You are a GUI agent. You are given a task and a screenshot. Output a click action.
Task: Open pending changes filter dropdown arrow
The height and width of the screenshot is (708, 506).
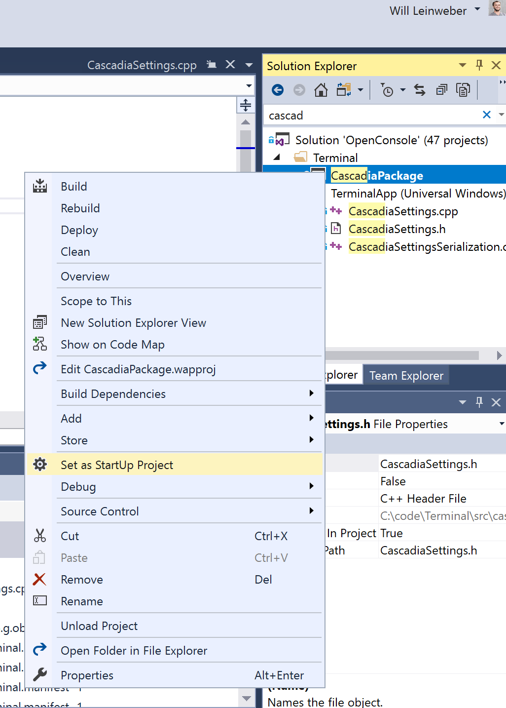point(403,90)
